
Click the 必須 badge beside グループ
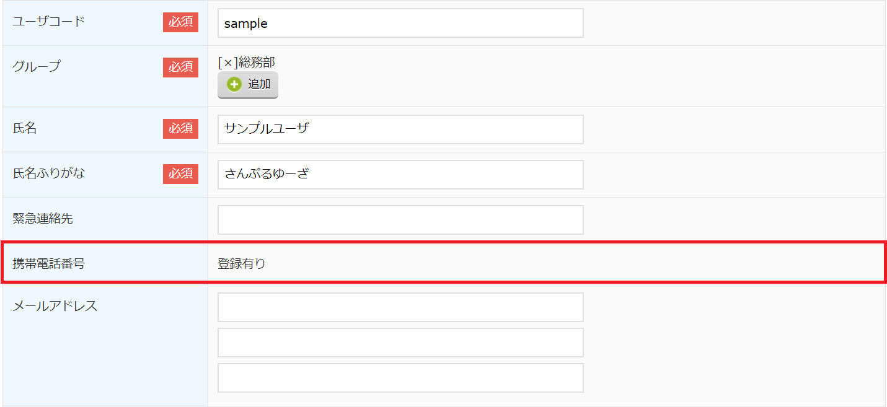coord(180,67)
